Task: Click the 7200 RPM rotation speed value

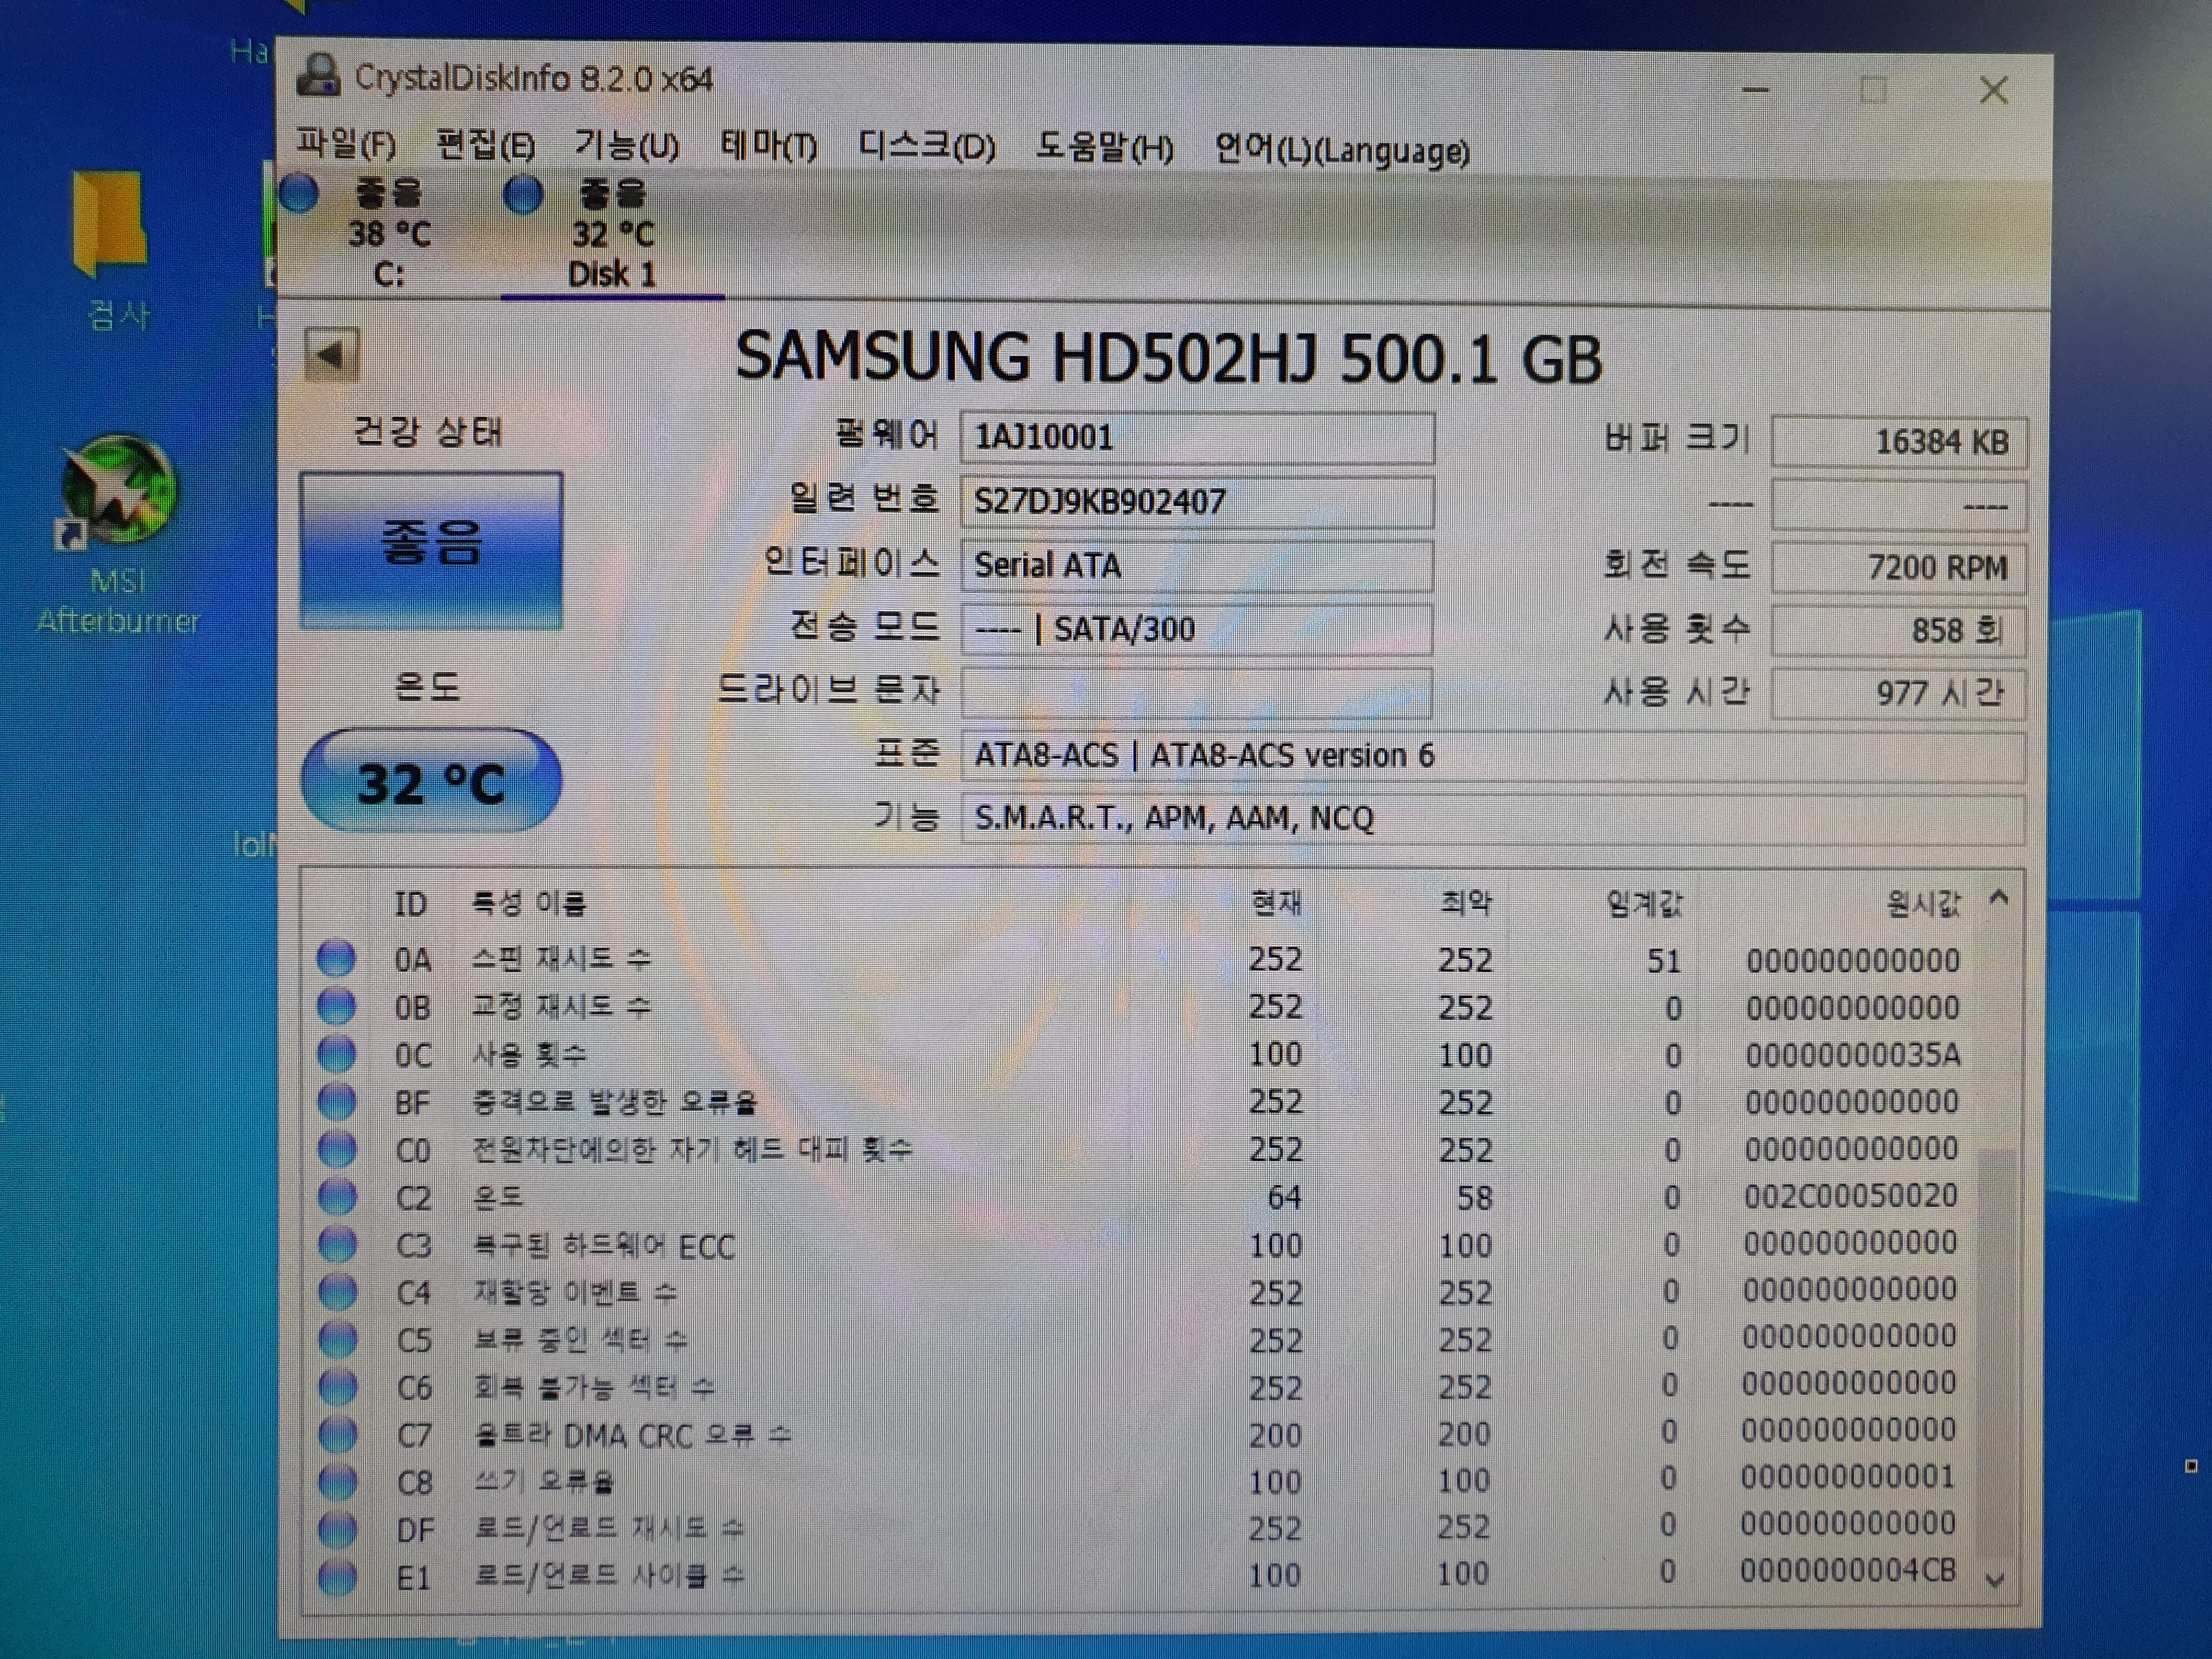Action: click(1899, 568)
